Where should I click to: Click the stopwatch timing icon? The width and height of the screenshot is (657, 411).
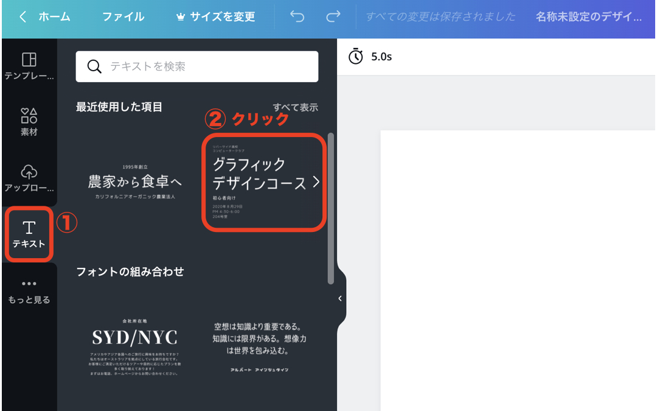click(x=355, y=57)
